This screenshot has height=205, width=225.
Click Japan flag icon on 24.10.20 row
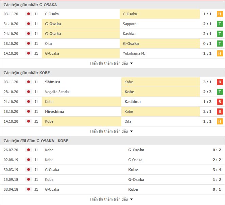coord(29,34)
